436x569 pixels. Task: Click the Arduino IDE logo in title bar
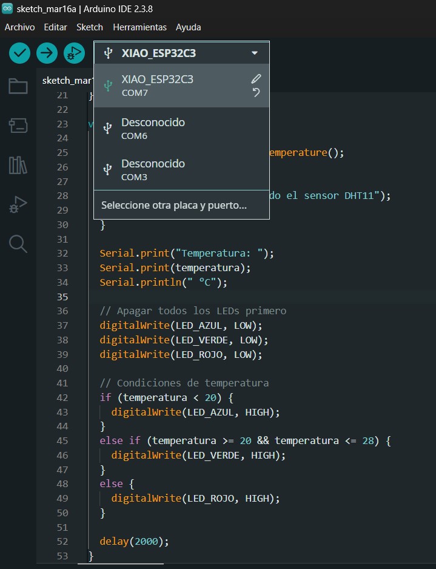7,8
